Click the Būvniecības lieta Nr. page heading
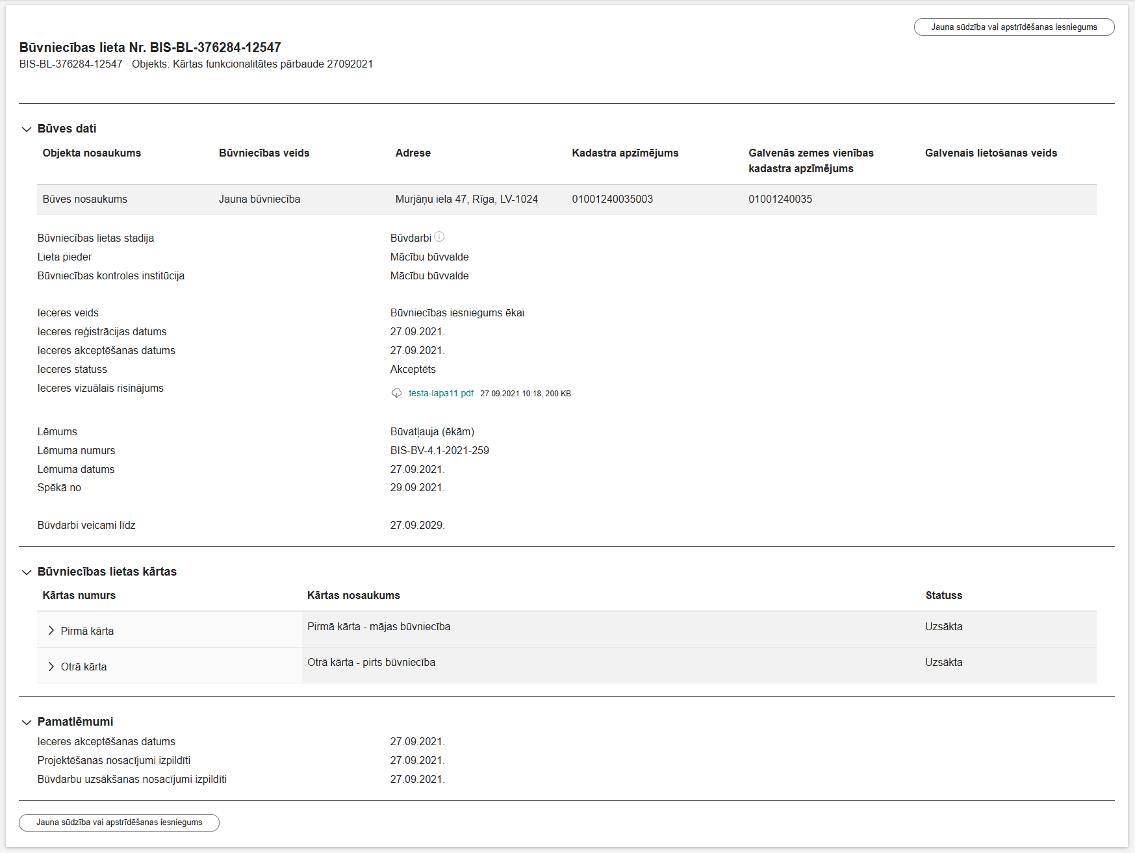Viewport: 1135px width, 853px height. point(150,47)
